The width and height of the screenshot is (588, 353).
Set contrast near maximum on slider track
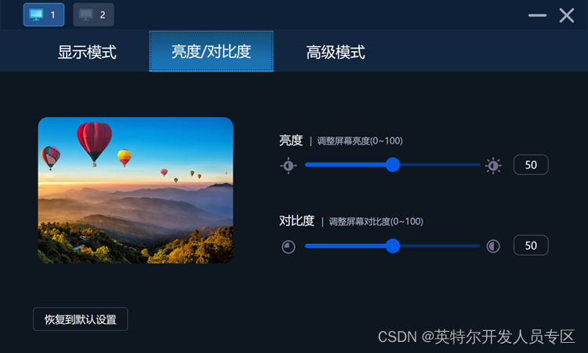[x=474, y=246]
